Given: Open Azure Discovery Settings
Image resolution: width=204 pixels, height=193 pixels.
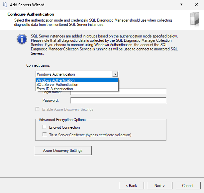Looking at the screenshot, I should click(x=63, y=151).
